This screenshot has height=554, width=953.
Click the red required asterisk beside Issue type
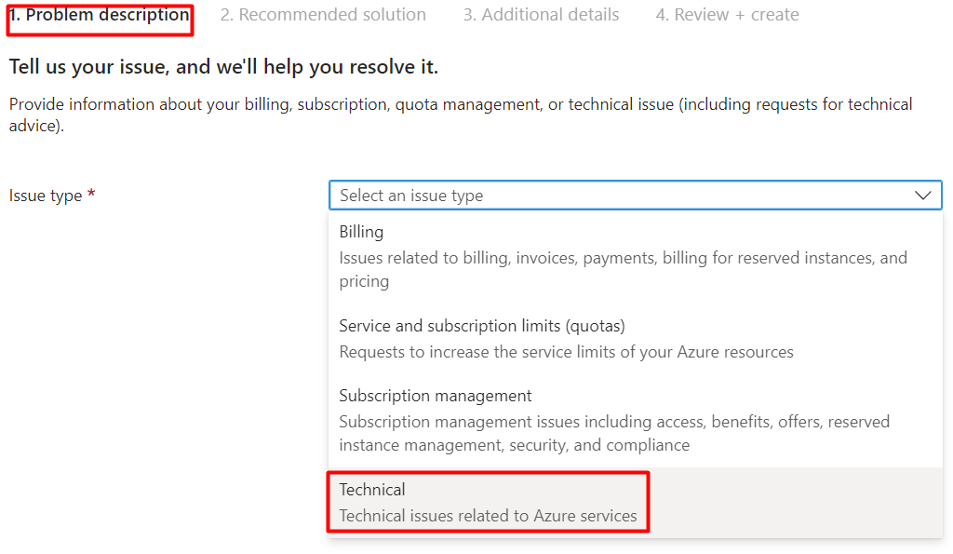91,194
